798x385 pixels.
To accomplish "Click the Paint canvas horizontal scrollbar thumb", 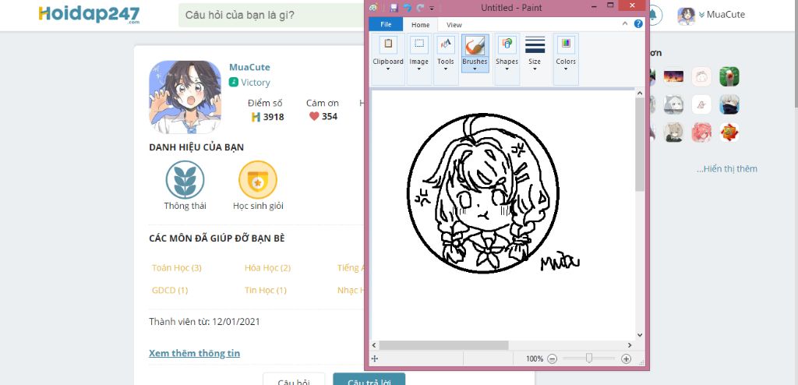I will (443, 345).
